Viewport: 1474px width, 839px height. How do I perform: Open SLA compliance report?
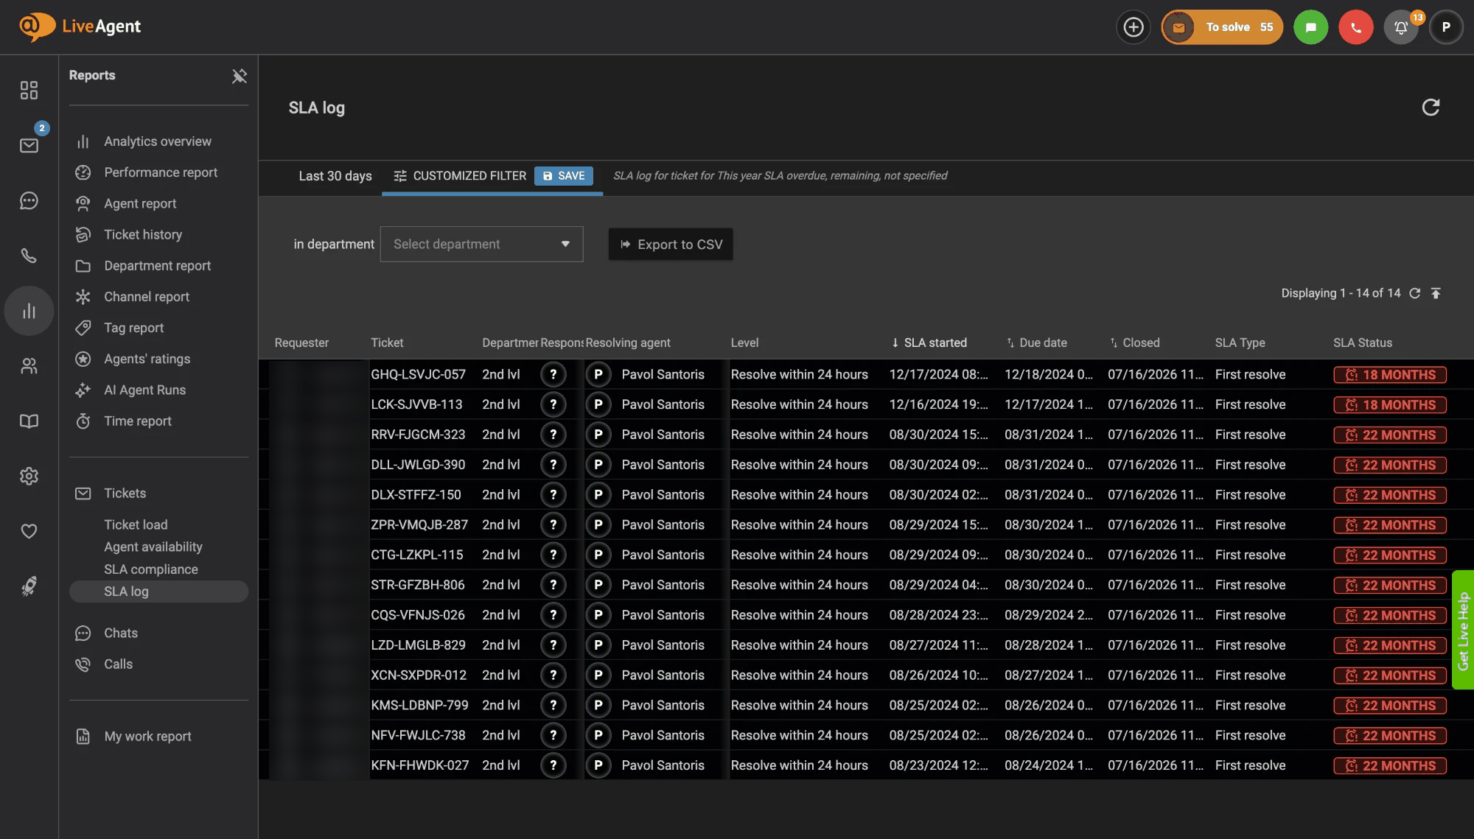coord(150,569)
